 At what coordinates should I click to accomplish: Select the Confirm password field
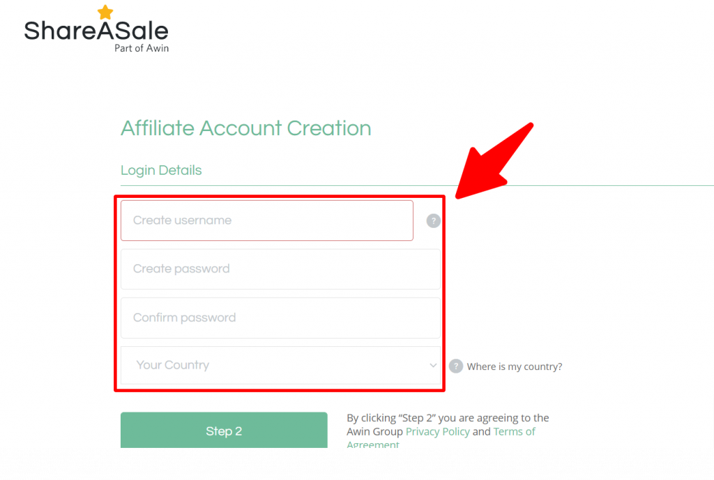tap(280, 318)
